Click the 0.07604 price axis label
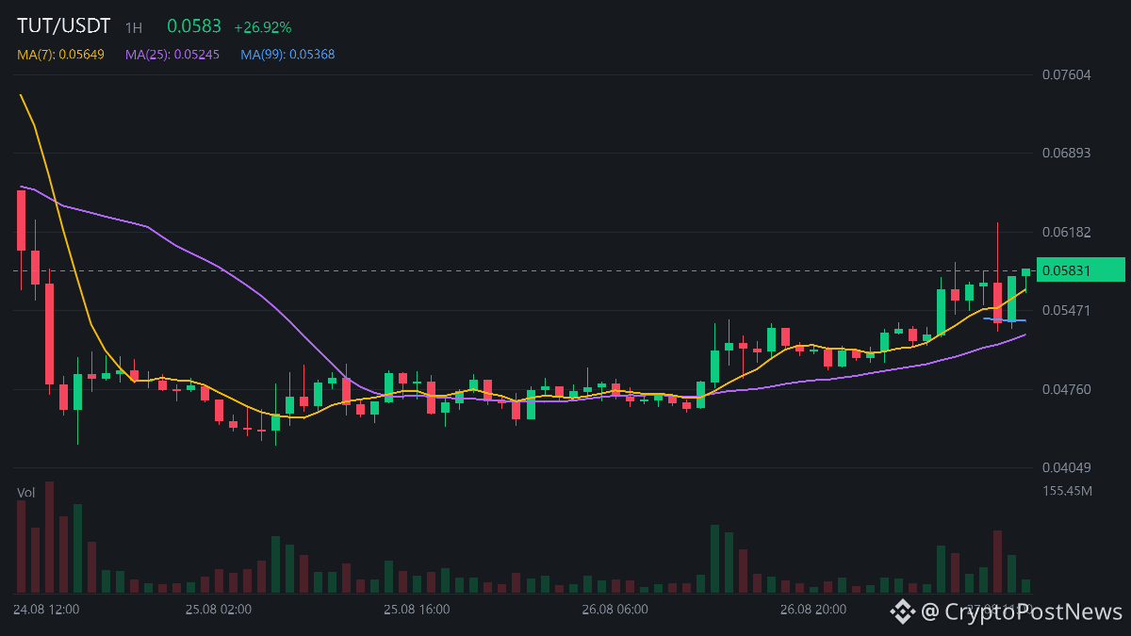 pos(1067,74)
